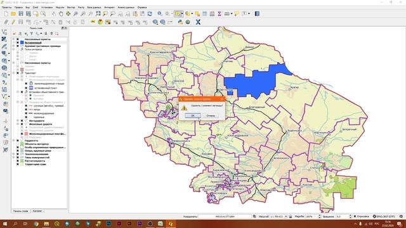Click the blue X plugin icon

(x=198, y=22)
